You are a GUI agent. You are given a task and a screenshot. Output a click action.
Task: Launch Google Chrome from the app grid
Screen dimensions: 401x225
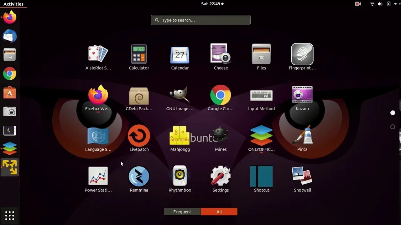point(221,98)
